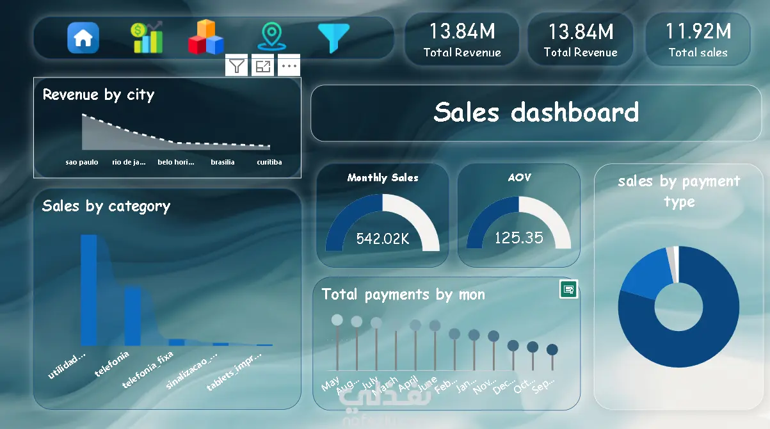Open the sales chart with dollar icon

(x=147, y=38)
